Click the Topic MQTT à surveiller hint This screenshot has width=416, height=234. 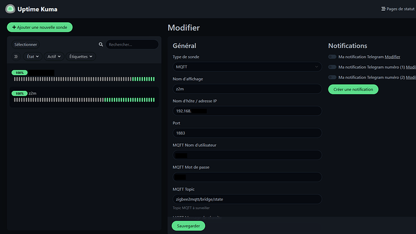point(191,208)
